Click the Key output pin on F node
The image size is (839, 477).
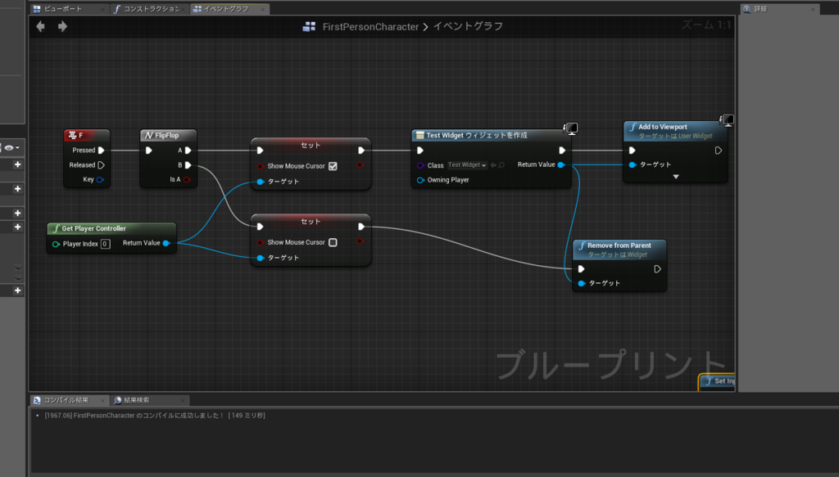click(100, 179)
